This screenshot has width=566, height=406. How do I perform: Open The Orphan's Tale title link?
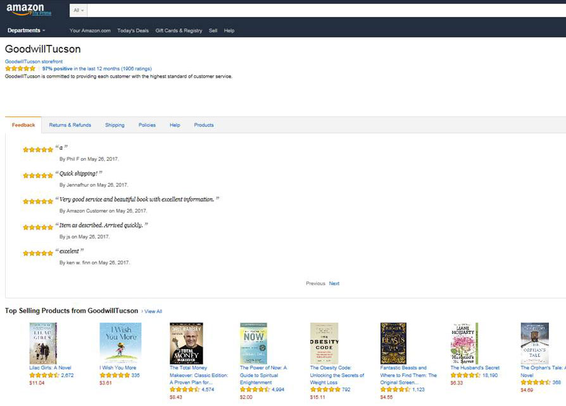pyautogui.click(x=543, y=371)
